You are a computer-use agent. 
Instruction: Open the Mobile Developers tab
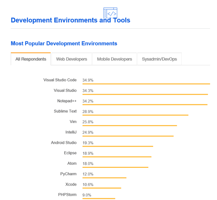tap(115, 59)
